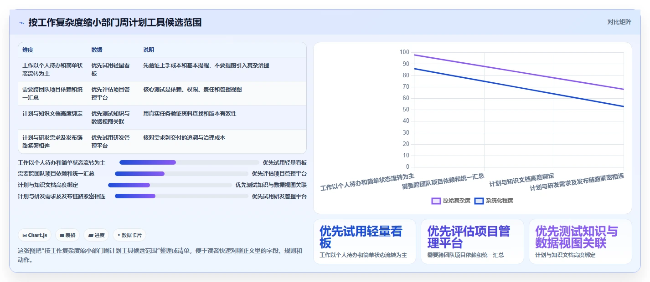Click table cell 优先试用研发管理平台
The height and width of the screenshot is (282, 650).
(x=113, y=141)
